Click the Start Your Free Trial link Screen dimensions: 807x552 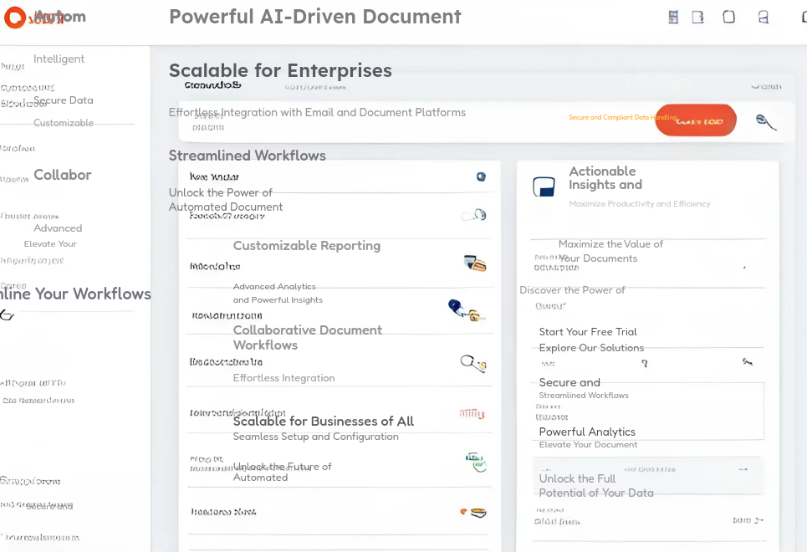pos(588,332)
